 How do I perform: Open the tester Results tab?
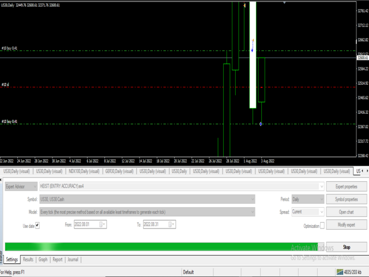(28, 260)
